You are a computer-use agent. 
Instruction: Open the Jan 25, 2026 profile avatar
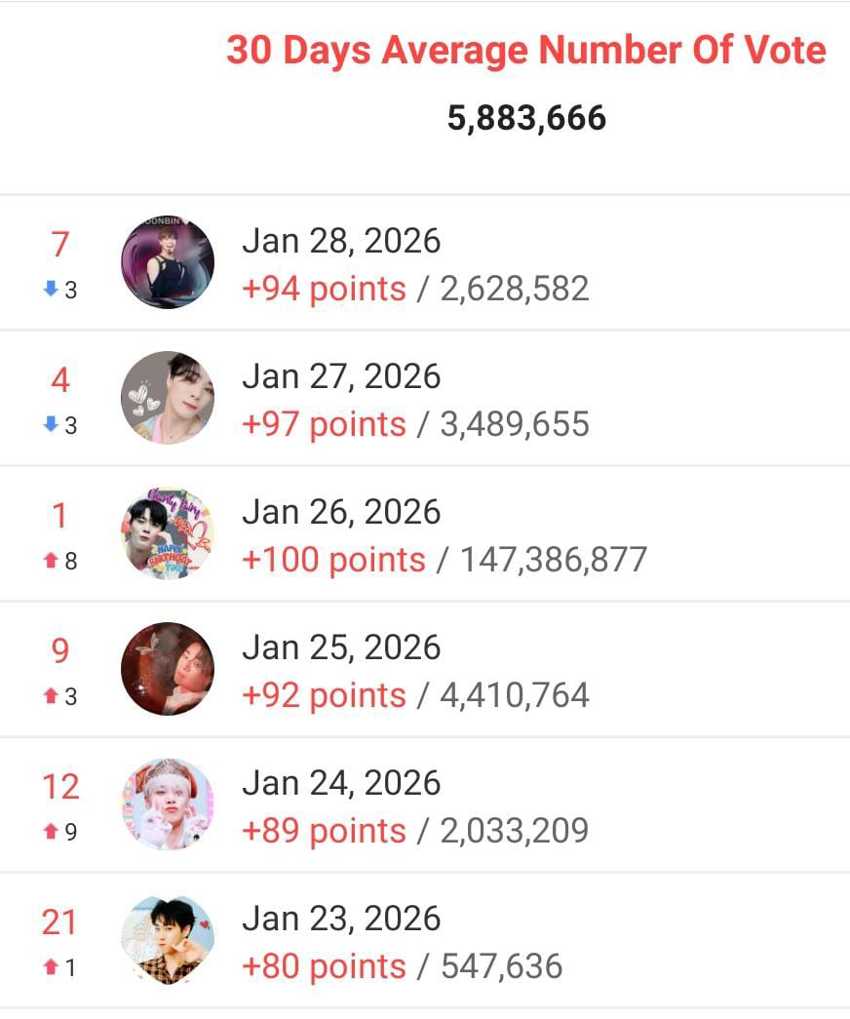click(x=168, y=669)
